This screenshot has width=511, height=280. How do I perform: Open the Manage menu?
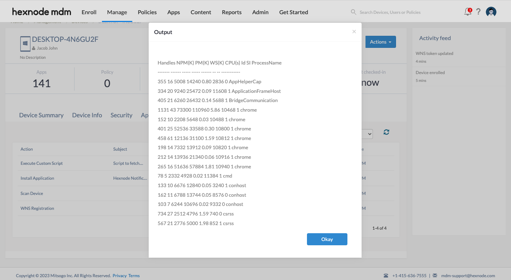(117, 12)
